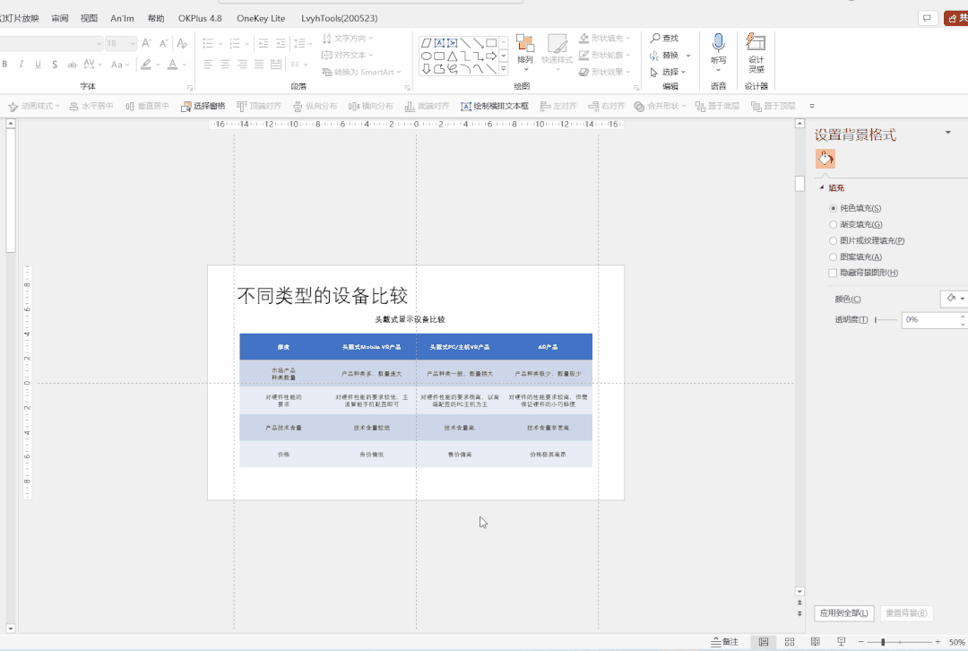Click the 绘制横排文本框 draw text box tool
The image size is (968, 651).
click(x=495, y=106)
